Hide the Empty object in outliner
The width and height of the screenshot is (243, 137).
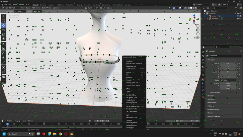pyautogui.click(x=238, y=16)
